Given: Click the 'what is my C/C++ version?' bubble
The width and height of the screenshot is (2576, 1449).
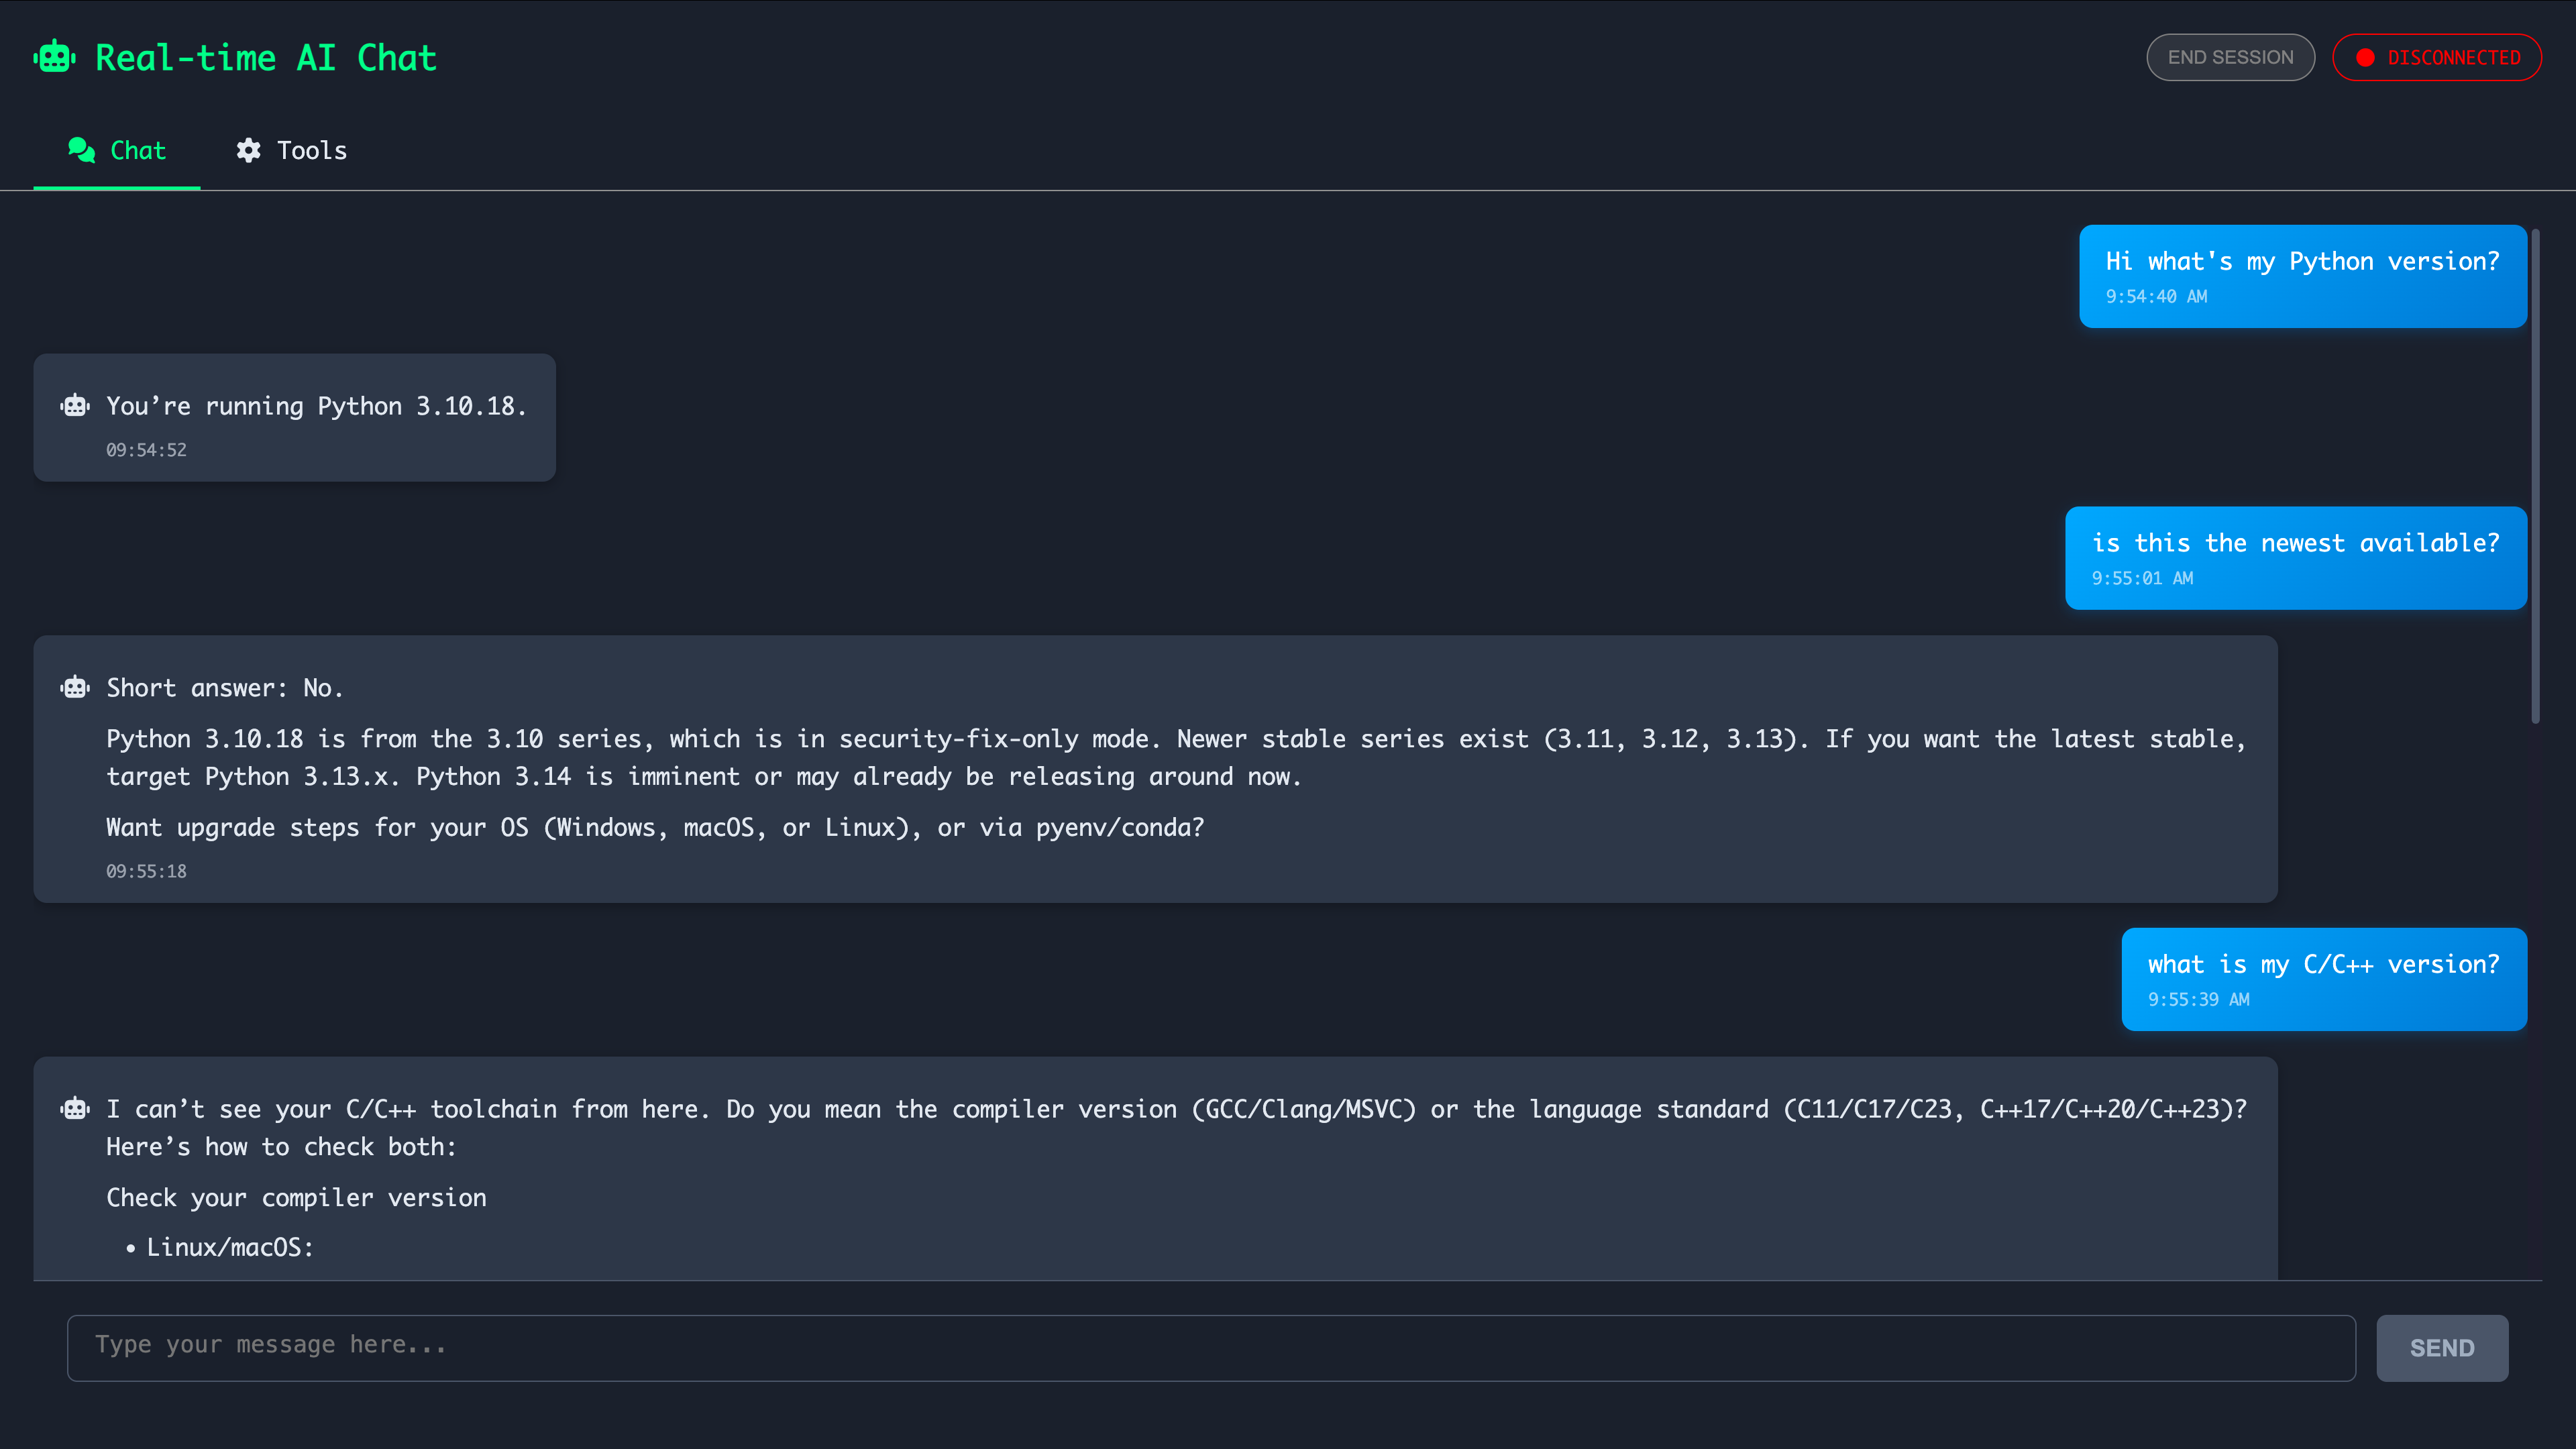Looking at the screenshot, I should tap(2324, 978).
